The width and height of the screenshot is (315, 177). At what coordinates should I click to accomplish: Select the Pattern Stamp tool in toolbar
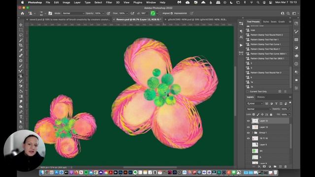coord(21,76)
